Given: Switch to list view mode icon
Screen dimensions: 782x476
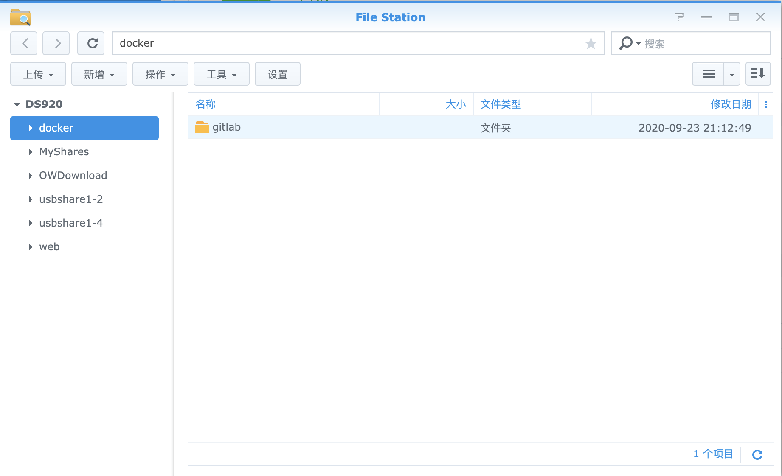Looking at the screenshot, I should 708,74.
